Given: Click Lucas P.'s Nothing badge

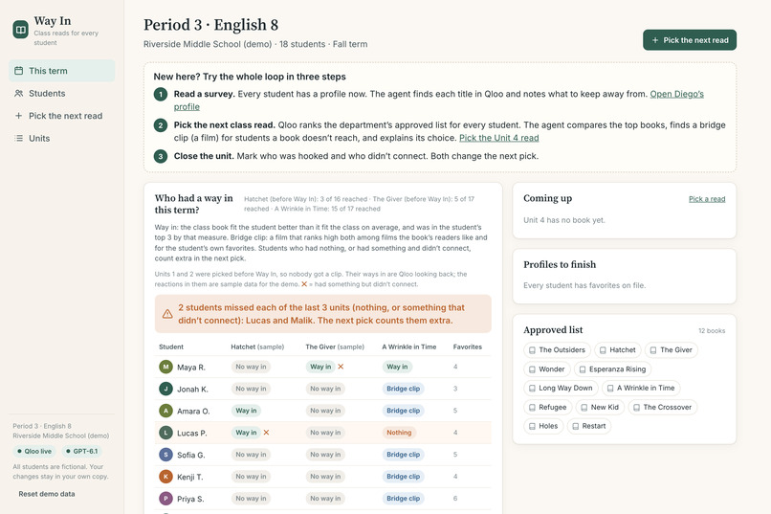Looking at the screenshot, I should [x=399, y=433].
